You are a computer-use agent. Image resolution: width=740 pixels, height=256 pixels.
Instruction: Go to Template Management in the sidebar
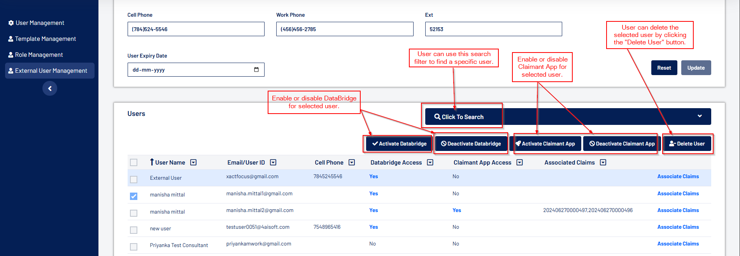click(45, 39)
